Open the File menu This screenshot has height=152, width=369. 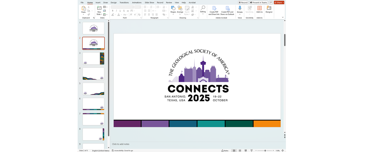(82, 3)
